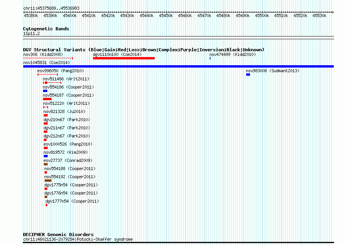
Task: Click the thin red nsv306 loss line
Action: (x=48, y=58)
